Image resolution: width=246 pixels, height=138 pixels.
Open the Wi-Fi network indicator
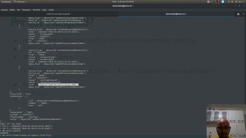[229, 2]
